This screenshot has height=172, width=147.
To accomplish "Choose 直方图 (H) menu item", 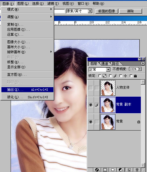I will 27,75.
